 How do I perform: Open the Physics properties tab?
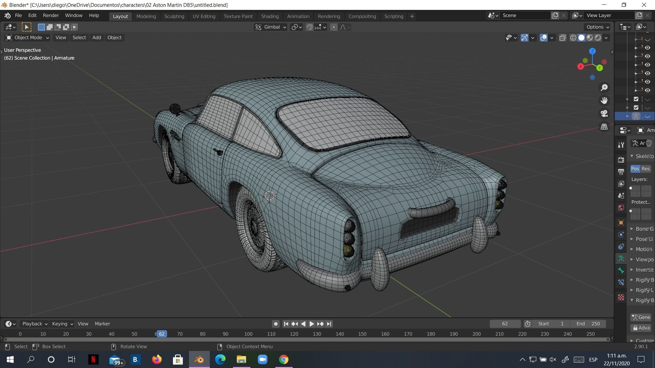click(621, 234)
